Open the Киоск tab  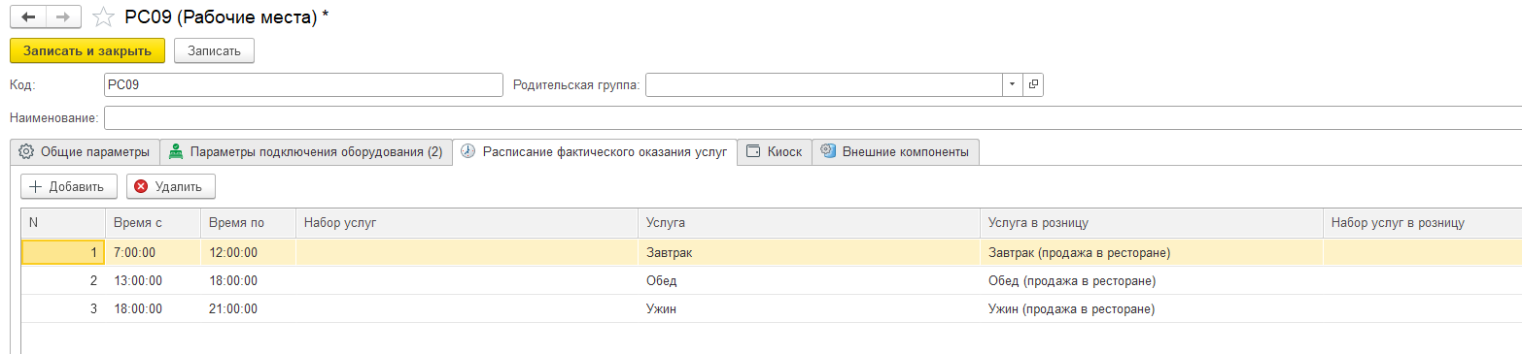[x=774, y=151]
